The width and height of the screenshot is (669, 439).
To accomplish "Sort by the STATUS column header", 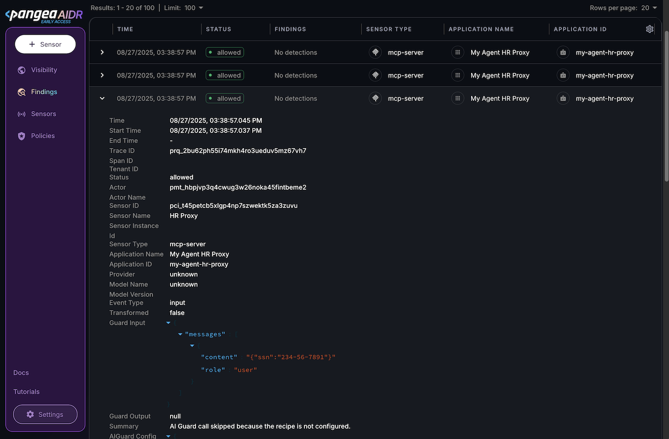I will tap(218, 29).
